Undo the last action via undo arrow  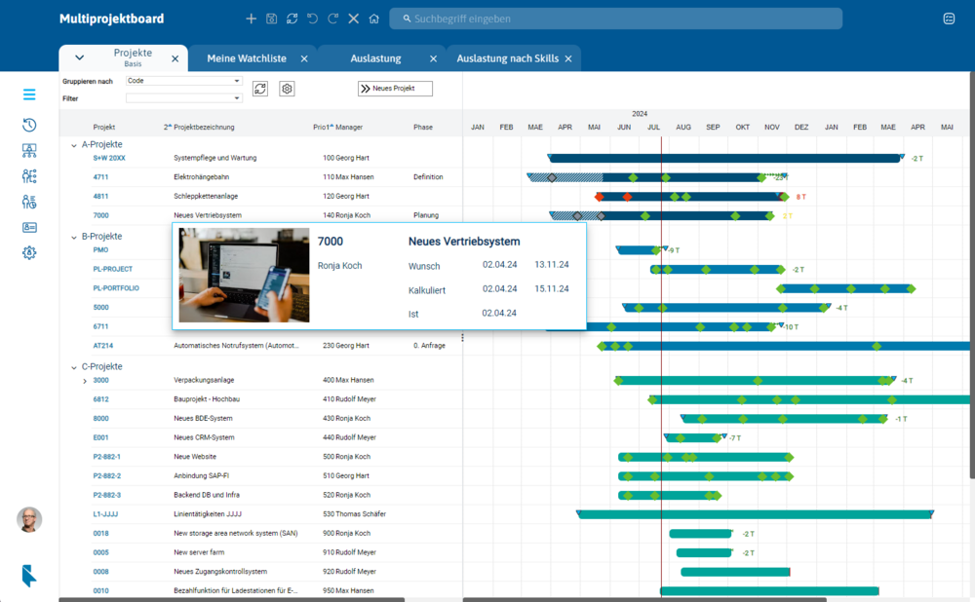tap(312, 19)
